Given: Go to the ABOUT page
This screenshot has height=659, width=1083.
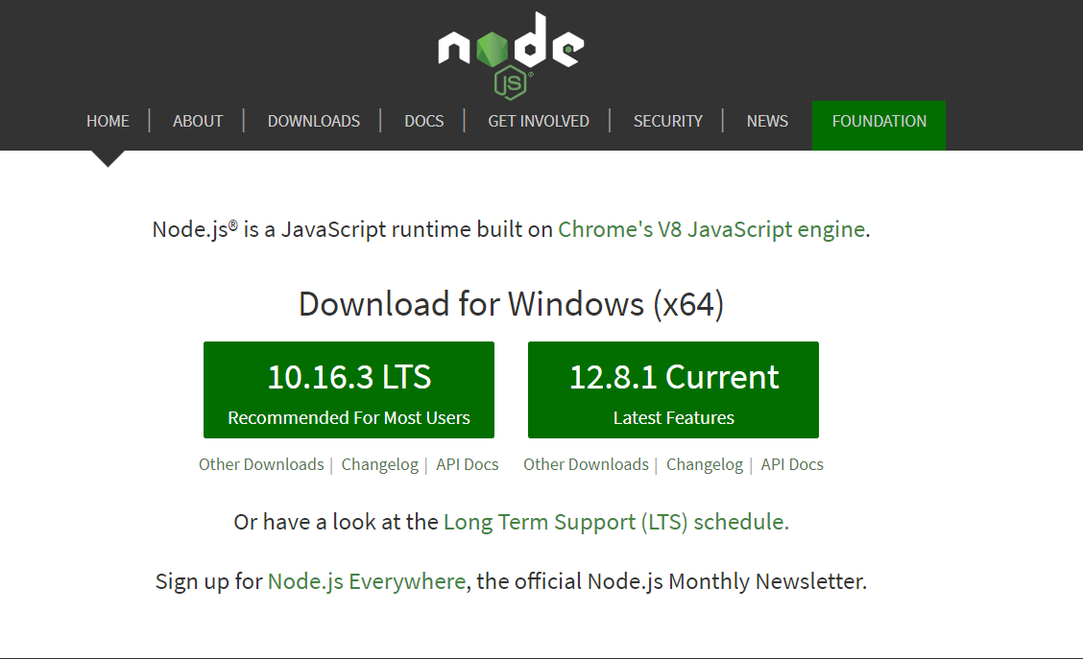Looking at the screenshot, I should 198,122.
